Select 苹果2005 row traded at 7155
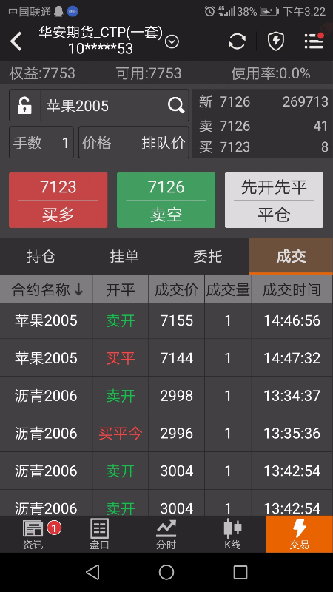 pos(166,321)
